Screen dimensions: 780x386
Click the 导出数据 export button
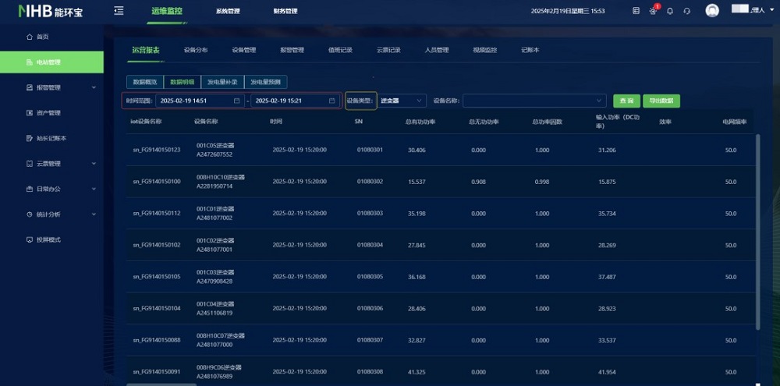click(661, 101)
